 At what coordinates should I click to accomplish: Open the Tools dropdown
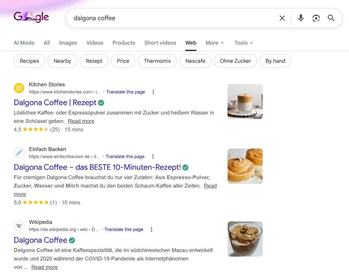point(243,43)
